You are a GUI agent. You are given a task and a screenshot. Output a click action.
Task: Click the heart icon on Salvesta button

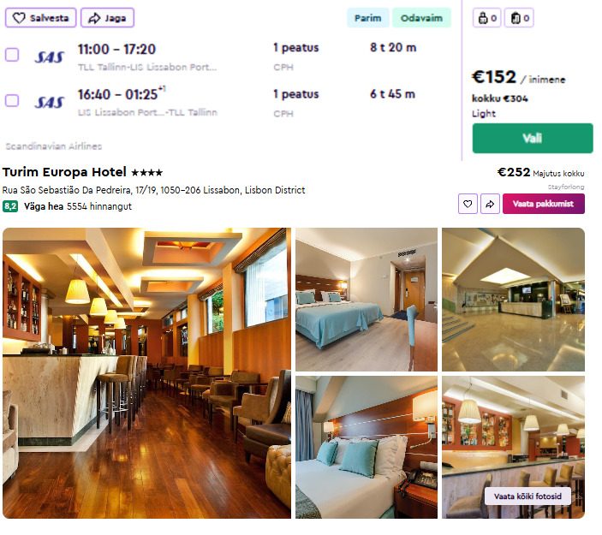coord(19,18)
